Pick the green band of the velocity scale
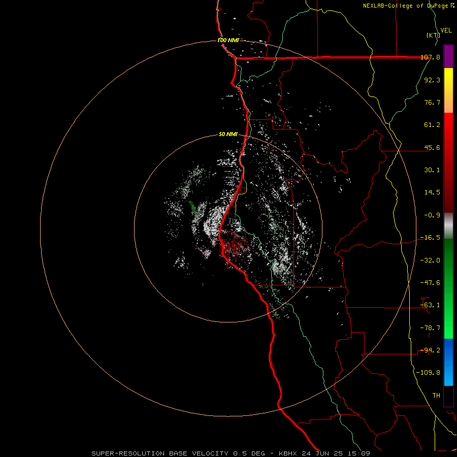 [x=448, y=288]
